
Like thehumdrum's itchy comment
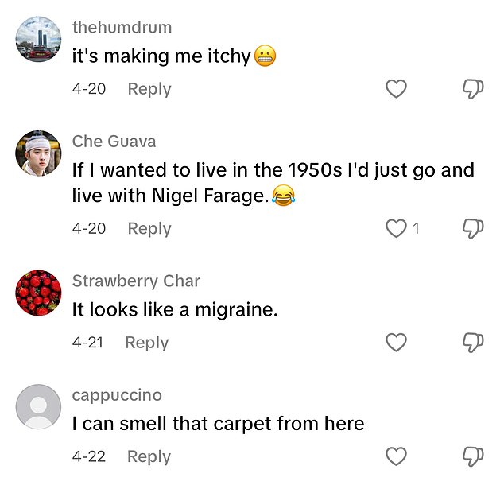click(396, 90)
